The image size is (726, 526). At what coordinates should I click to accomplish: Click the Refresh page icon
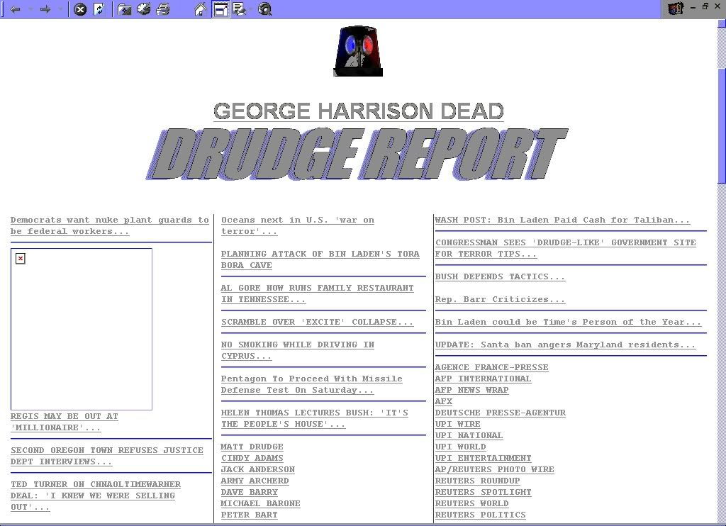99,9
